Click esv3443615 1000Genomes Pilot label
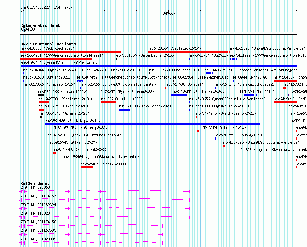This screenshot has height=247, width=307. point(252,70)
